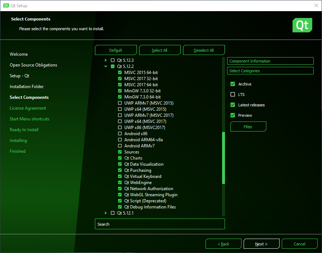322x253 pixels.
Task: Uncheck the Qt Purchasing component
Action: point(120,170)
